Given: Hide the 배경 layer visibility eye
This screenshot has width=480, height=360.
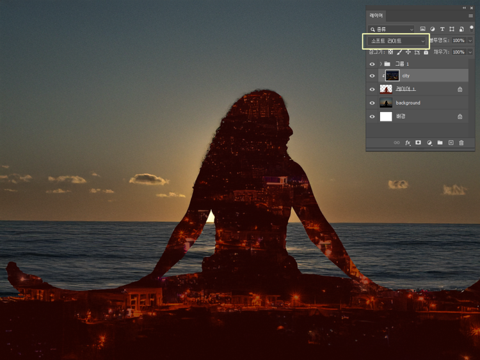Looking at the screenshot, I should point(372,116).
